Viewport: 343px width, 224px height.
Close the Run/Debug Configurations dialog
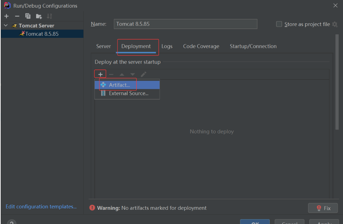tap(335, 6)
